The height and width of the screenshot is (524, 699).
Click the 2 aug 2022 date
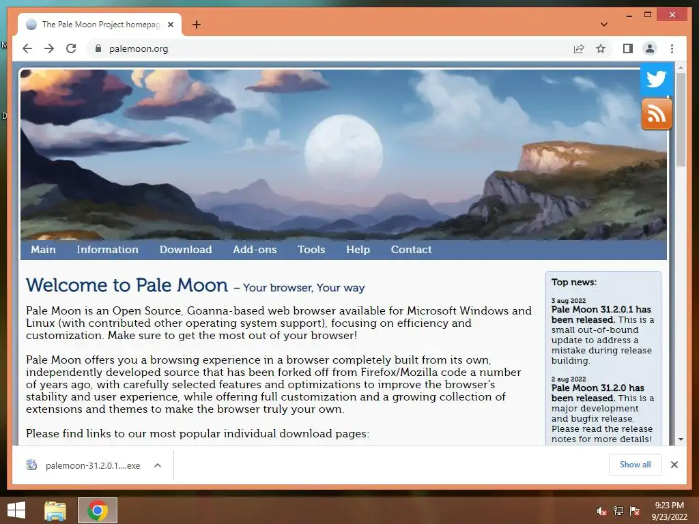(569, 379)
